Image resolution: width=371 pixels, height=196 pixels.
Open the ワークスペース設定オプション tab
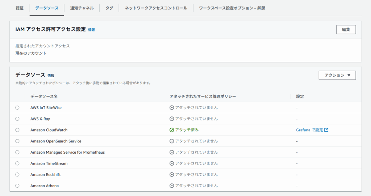pos(232,8)
